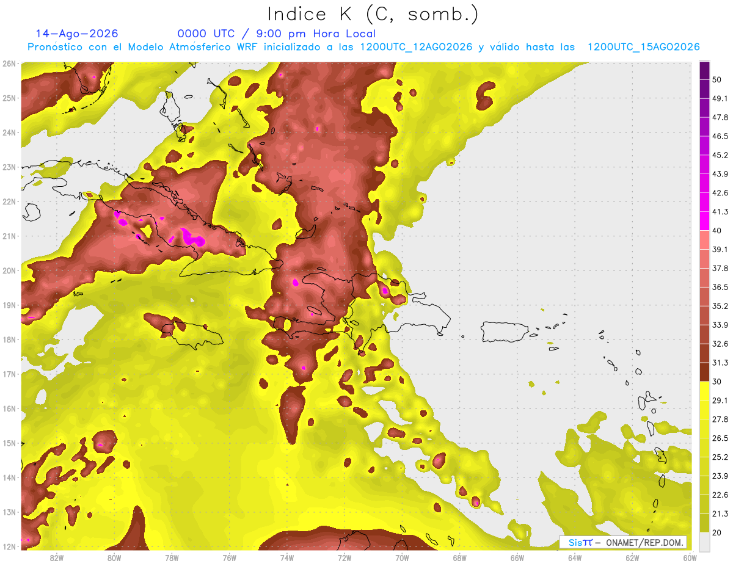
Task: Click the '18N' latitude label
Action: 9,339
